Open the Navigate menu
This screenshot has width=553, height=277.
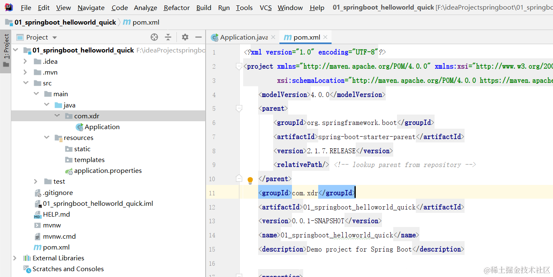pyautogui.click(x=91, y=7)
